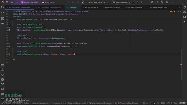Image resolution: width=187 pixels, height=105 pixels.
Task: Click gutter icon beside OnItemUnequipped line
Action: [9, 19]
